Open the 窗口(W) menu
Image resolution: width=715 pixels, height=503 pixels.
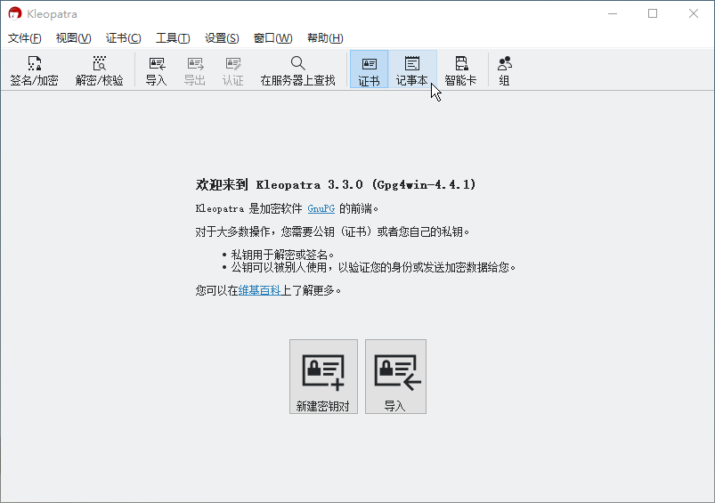[272, 38]
